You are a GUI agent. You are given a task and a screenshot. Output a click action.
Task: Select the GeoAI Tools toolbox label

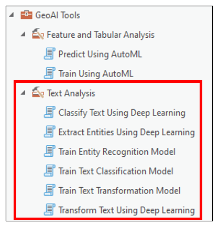[x=58, y=15]
